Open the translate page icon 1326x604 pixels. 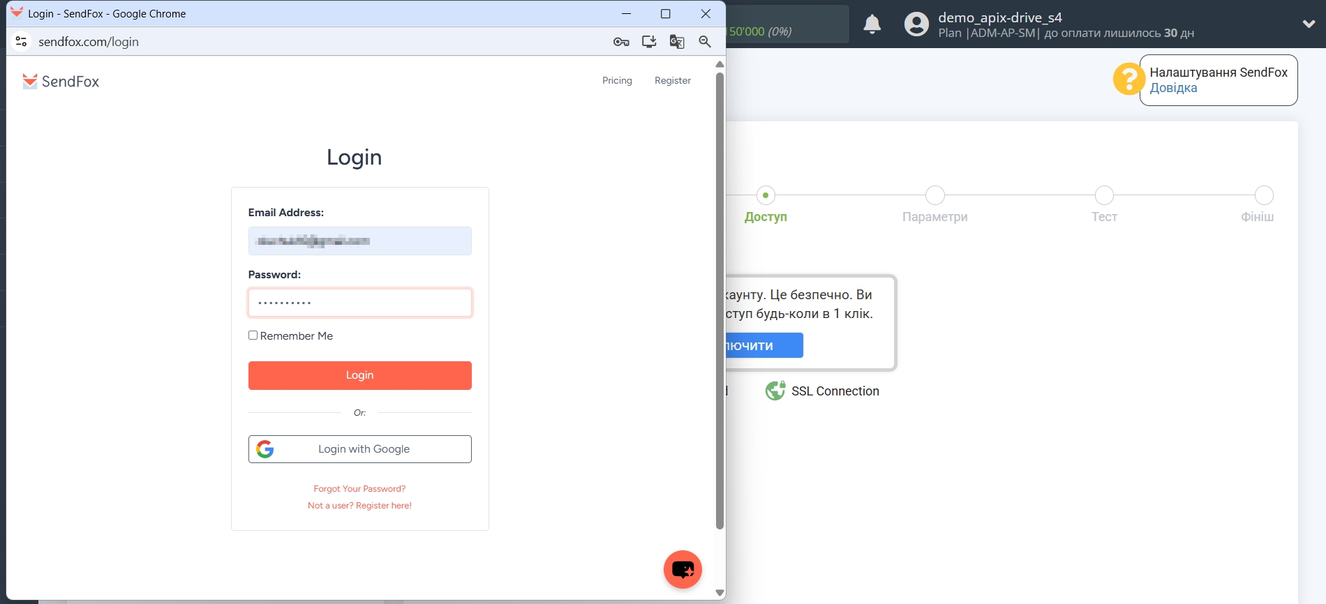(x=677, y=42)
